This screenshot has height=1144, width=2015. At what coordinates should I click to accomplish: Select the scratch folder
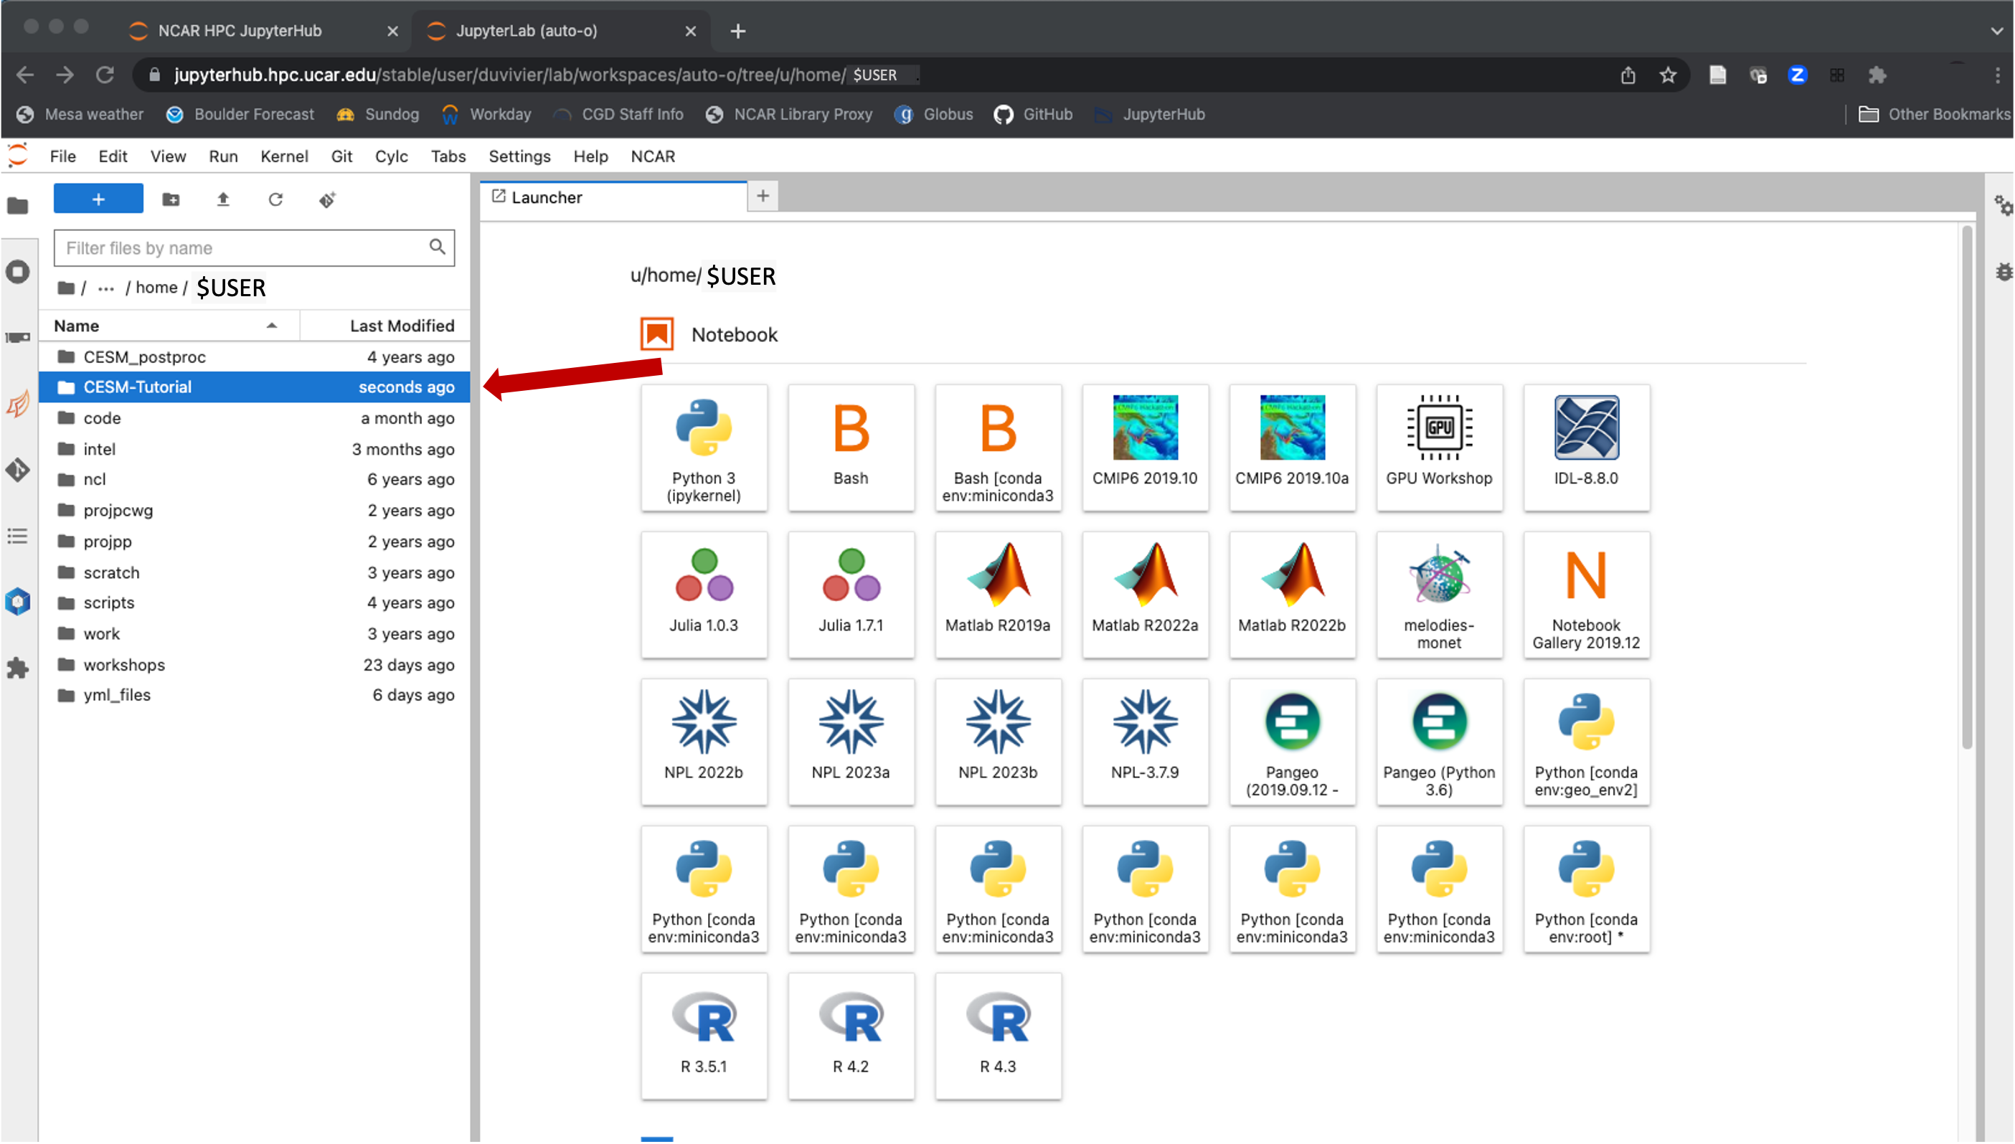pyautogui.click(x=254, y=572)
